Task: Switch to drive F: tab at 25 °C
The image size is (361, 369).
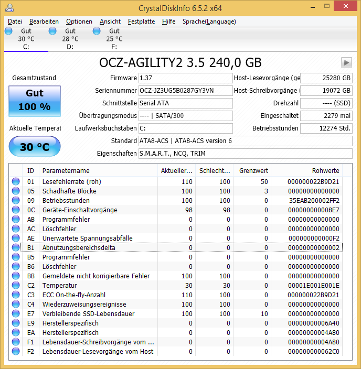Action: [x=114, y=39]
